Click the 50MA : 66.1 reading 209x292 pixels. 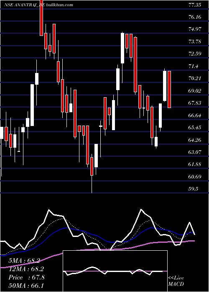pos(27,286)
